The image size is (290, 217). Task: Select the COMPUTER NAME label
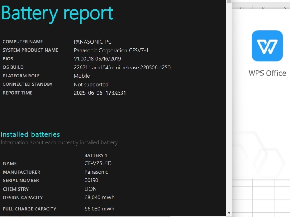click(23, 42)
